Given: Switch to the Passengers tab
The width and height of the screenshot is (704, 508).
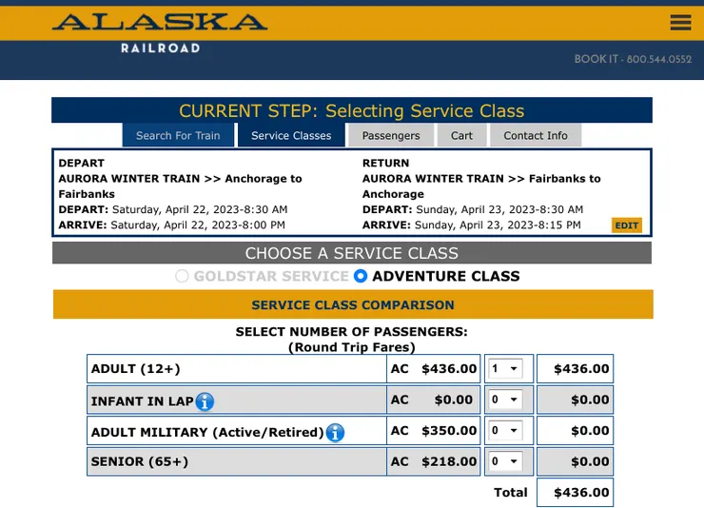Looking at the screenshot, I should click(391, 136).
